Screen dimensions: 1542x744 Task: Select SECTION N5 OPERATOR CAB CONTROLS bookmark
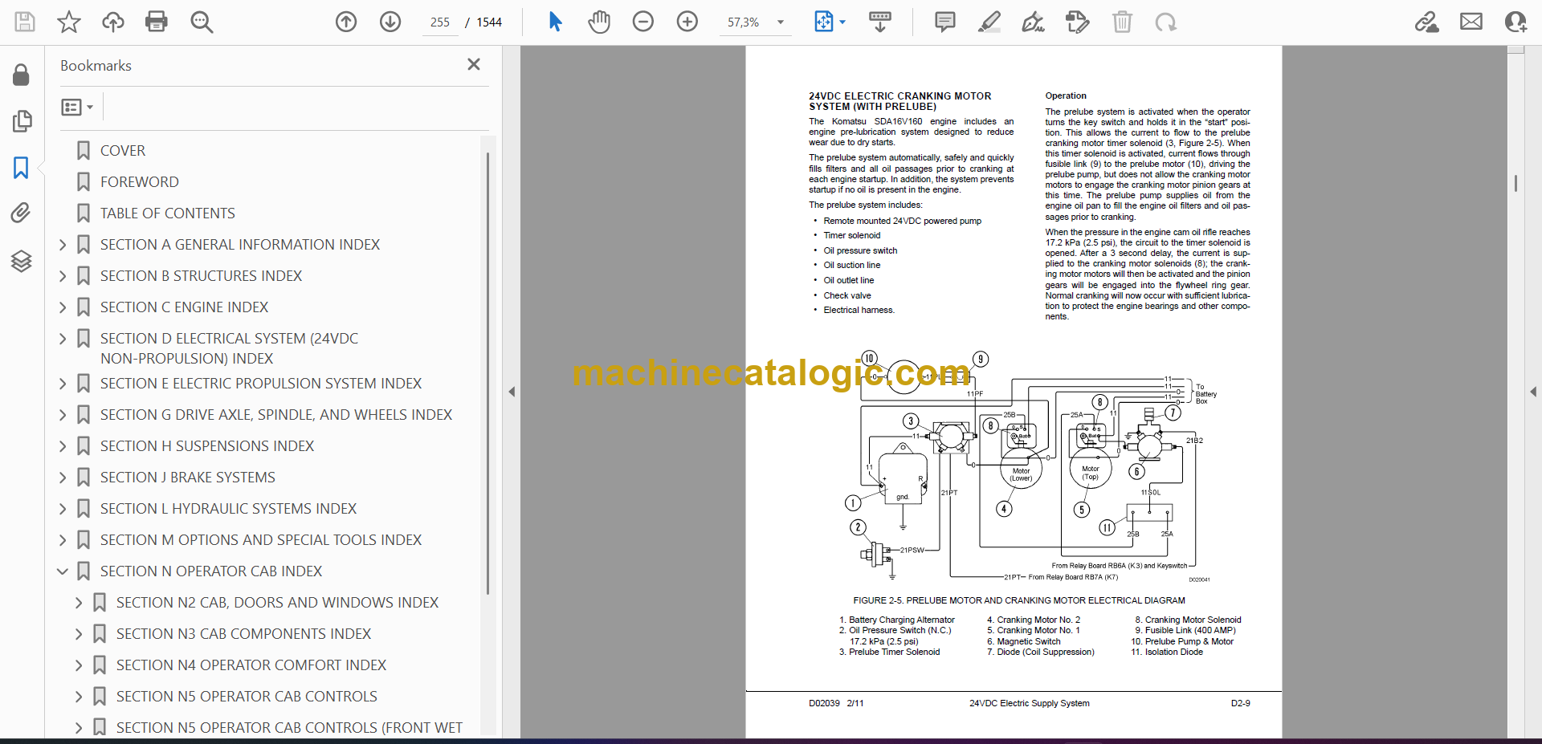[x=247, y=697]
